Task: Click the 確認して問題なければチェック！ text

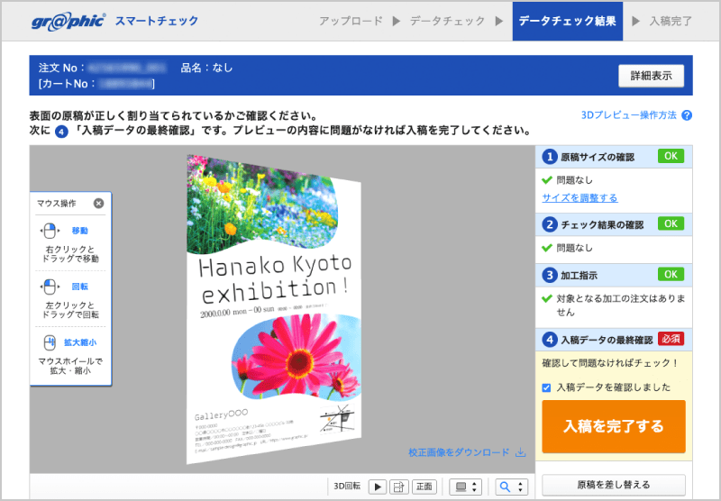Action: [611, 363]
